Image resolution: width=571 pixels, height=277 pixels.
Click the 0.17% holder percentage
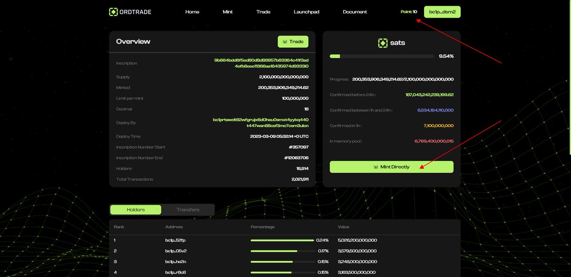pos(323,251)
